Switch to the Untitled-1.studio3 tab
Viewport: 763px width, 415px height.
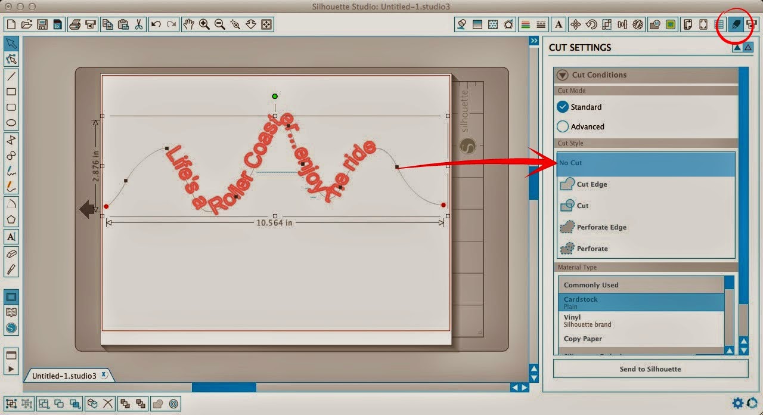tap(66, 375)
